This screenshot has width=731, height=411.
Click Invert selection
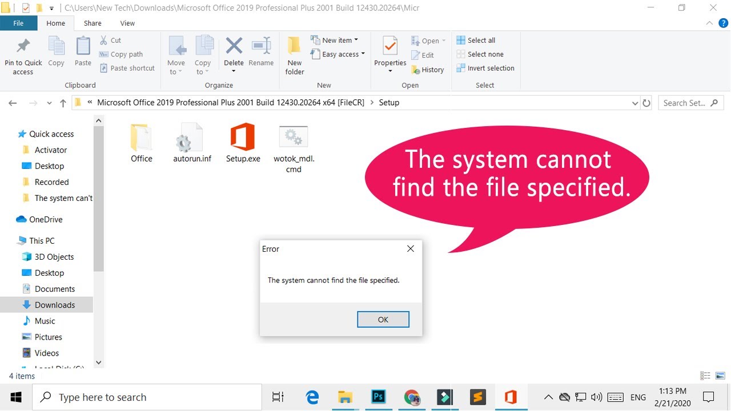click(x=485, y=68)
